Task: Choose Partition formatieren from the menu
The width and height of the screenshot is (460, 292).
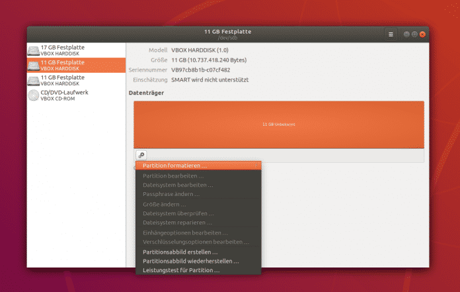Action: (x=175, y=166)
